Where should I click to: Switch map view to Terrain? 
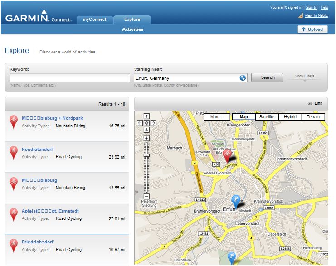click(x=313, y=117)
